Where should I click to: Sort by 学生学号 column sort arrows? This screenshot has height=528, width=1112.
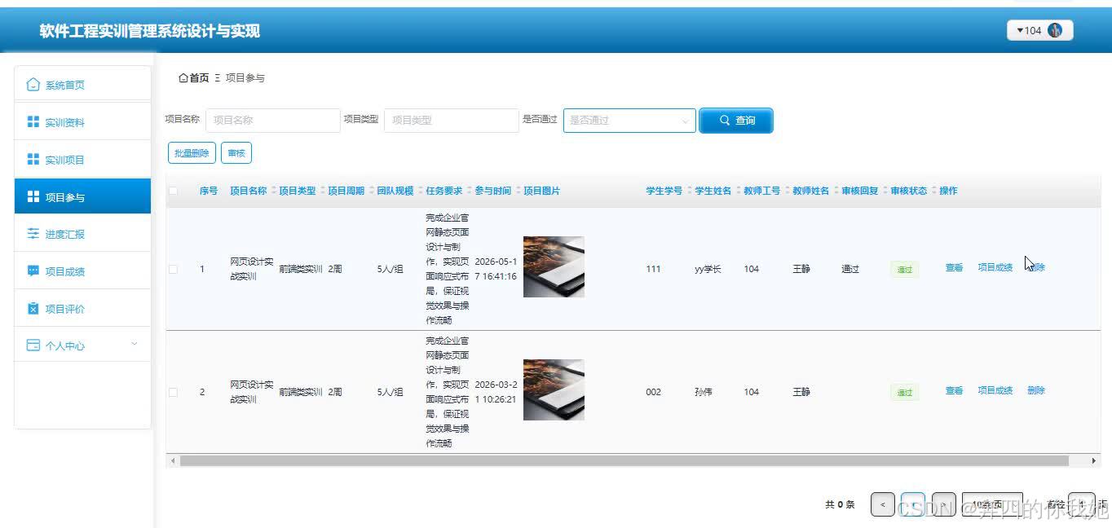689,191
